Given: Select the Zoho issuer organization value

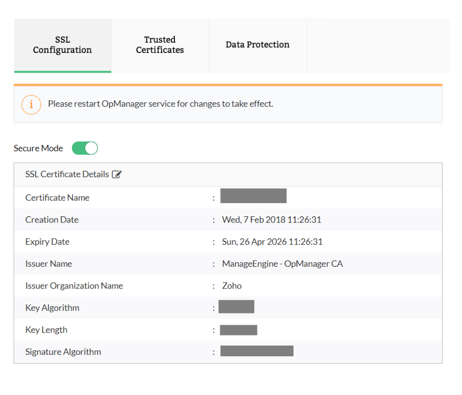Looking at the screenshot, I should click(x=232, y=286).
